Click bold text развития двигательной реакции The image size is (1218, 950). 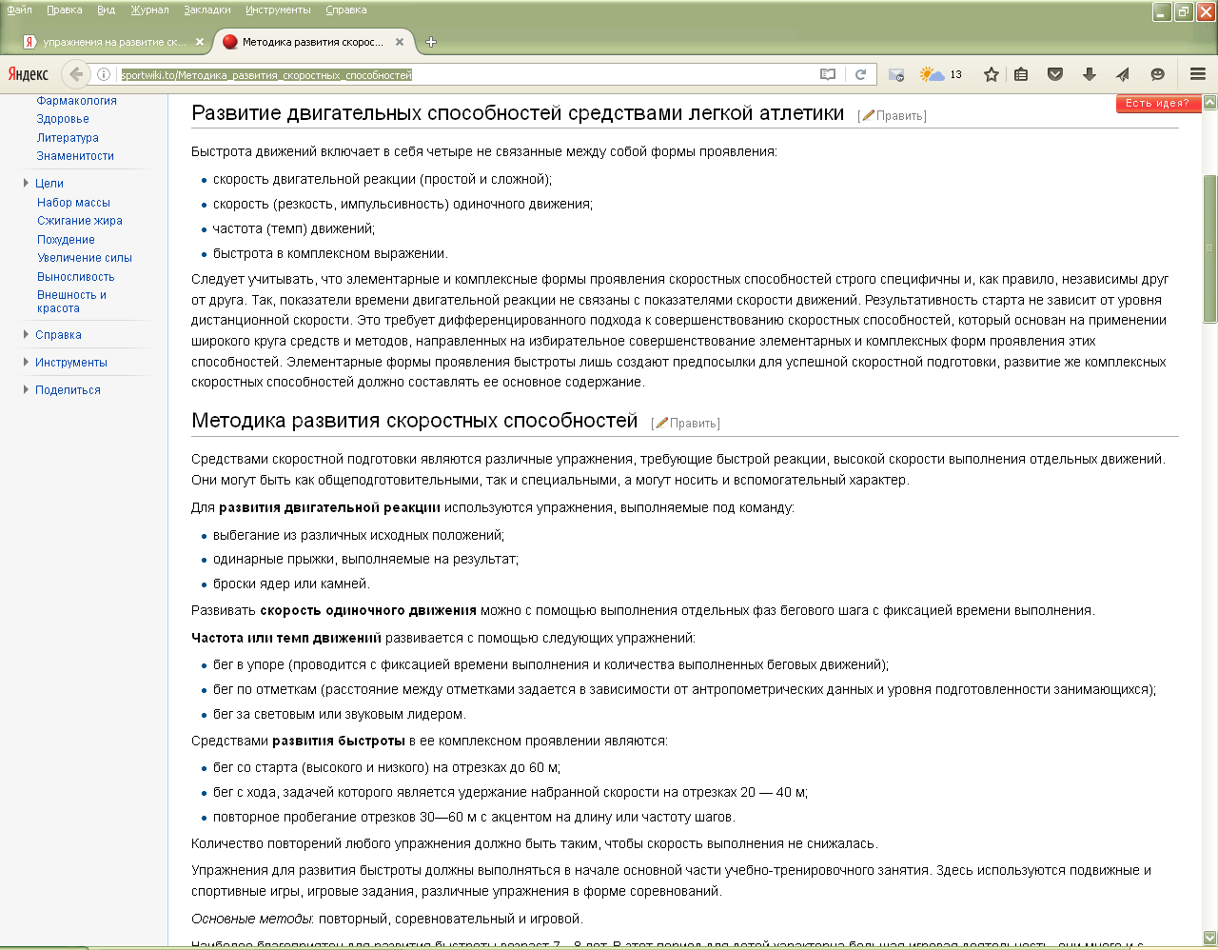coord(329,507)
